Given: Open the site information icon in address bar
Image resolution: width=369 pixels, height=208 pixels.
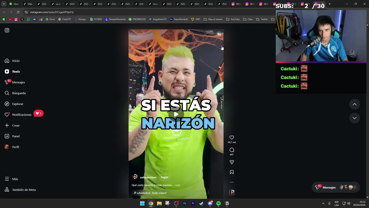Looking at the screenshot, I should point(26,12).
